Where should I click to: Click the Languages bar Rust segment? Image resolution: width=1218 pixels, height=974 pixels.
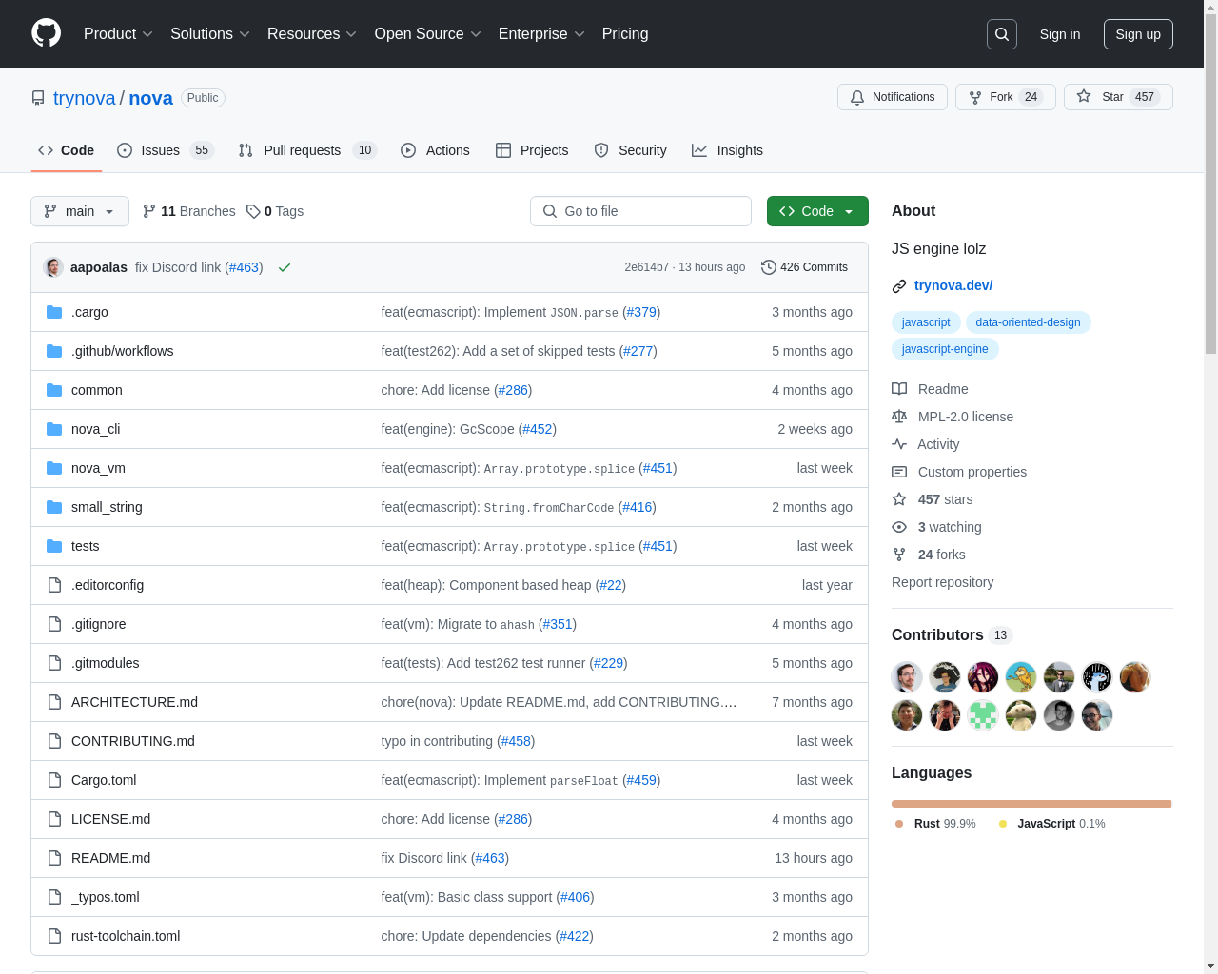pyautogui.click(x=1031, y=804)
